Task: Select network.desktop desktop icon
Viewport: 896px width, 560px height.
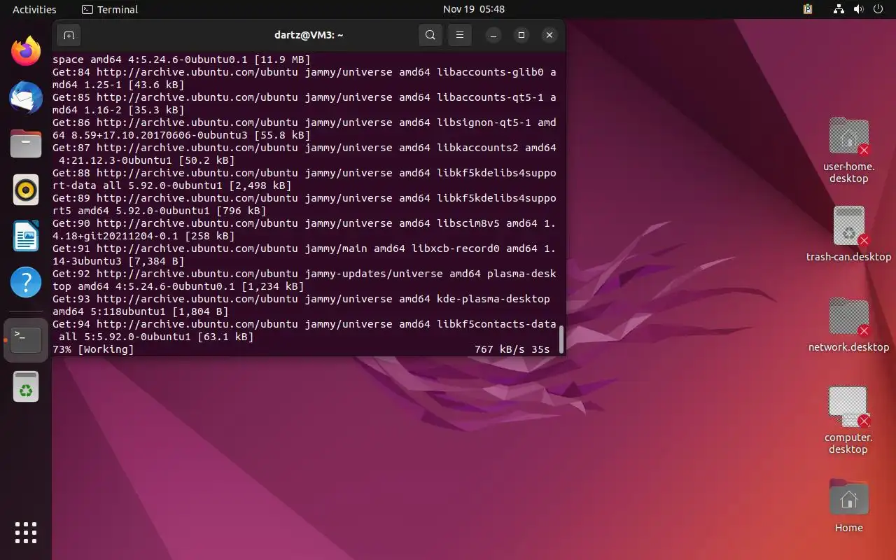Action: click(848, 325)
